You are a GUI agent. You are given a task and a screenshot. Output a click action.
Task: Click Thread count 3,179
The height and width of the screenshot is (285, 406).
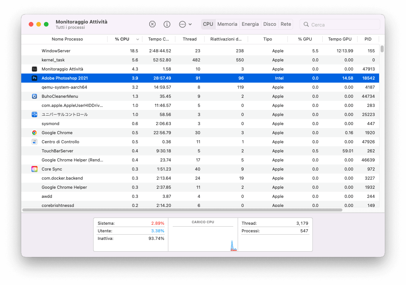pyautogui.click(x=302, y=223)
